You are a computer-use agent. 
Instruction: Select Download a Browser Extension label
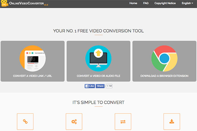click(164, 76)
